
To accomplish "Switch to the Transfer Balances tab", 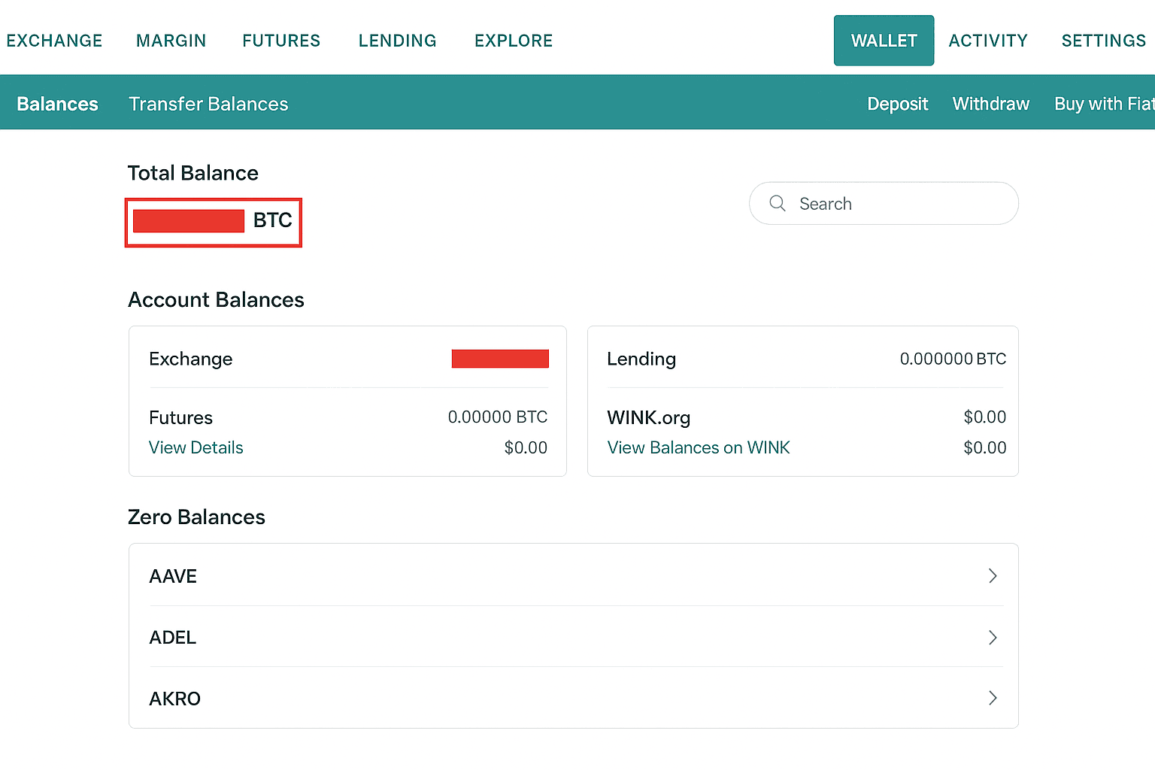I will click(x=208, y=104).
